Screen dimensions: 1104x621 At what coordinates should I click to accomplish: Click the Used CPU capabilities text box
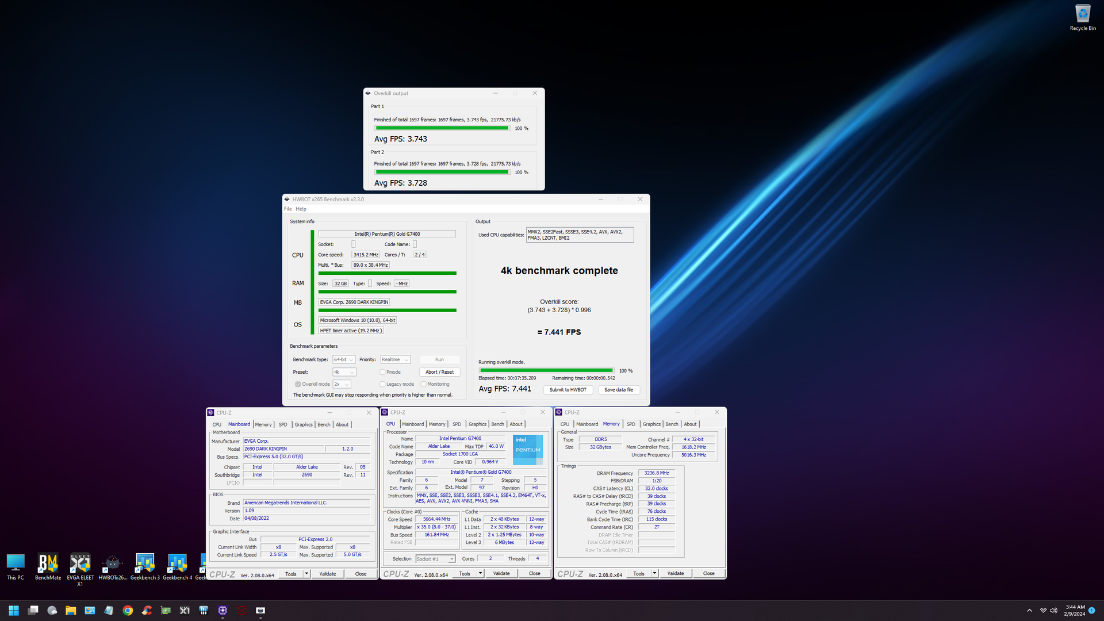pyautogui.click(x=580, y=235)
